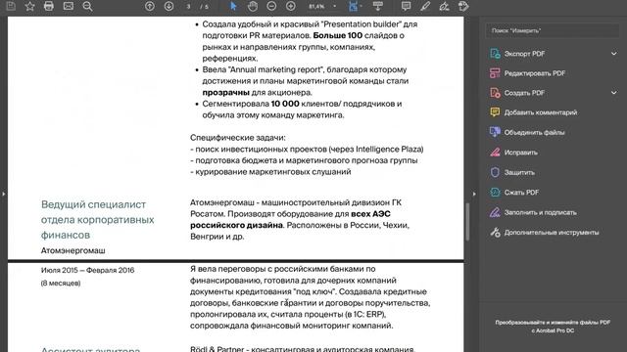
Task: Click the Редактировать PDF icon
Action: (495, 73)
